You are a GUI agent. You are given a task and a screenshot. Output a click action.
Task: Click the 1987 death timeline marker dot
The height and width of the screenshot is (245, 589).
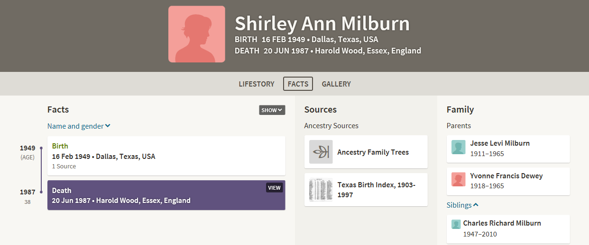click(x=41, y=192)
